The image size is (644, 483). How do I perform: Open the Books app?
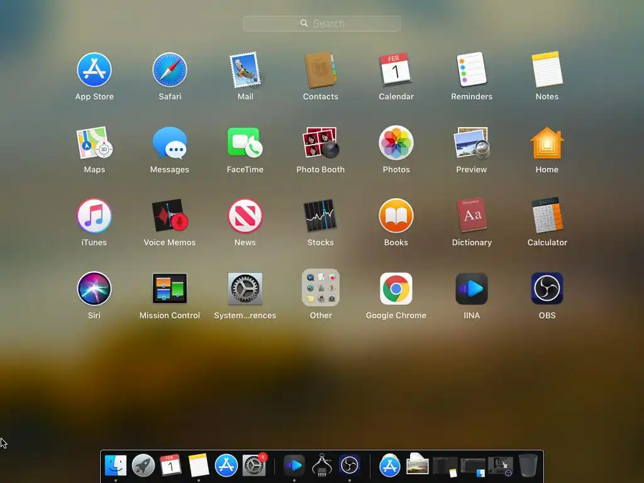point(396,216)
